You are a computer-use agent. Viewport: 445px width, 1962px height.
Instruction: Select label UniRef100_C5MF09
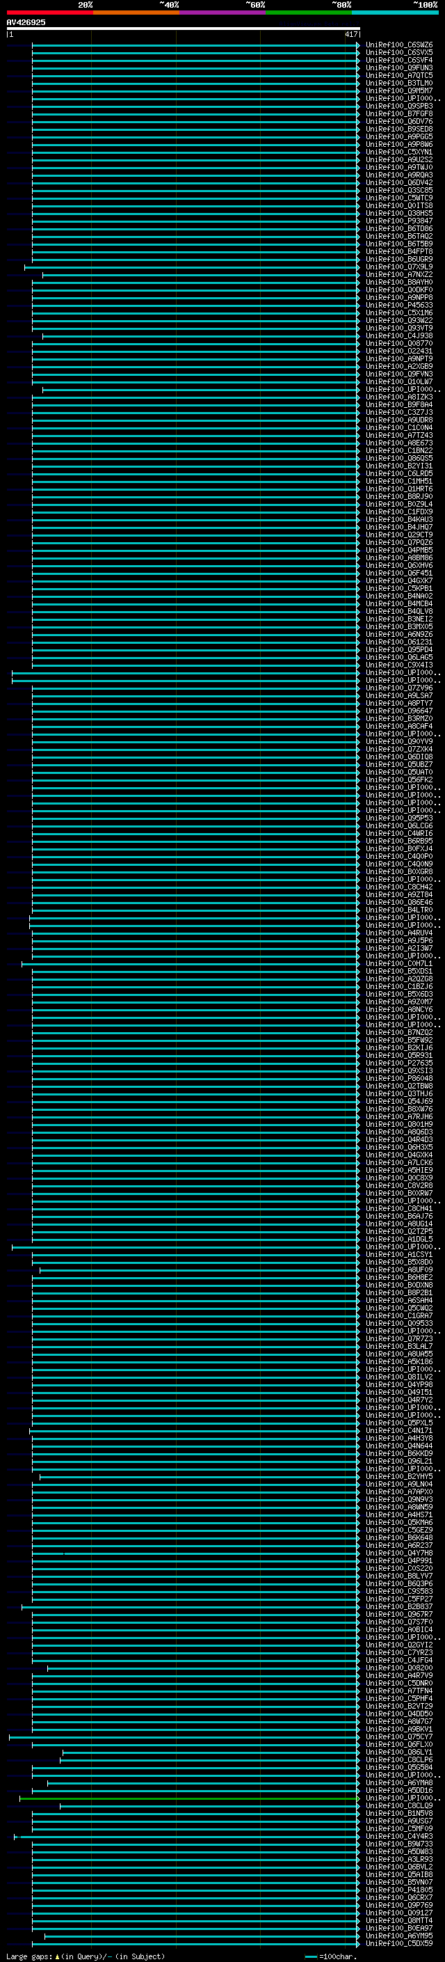[x=399, y=1828]
